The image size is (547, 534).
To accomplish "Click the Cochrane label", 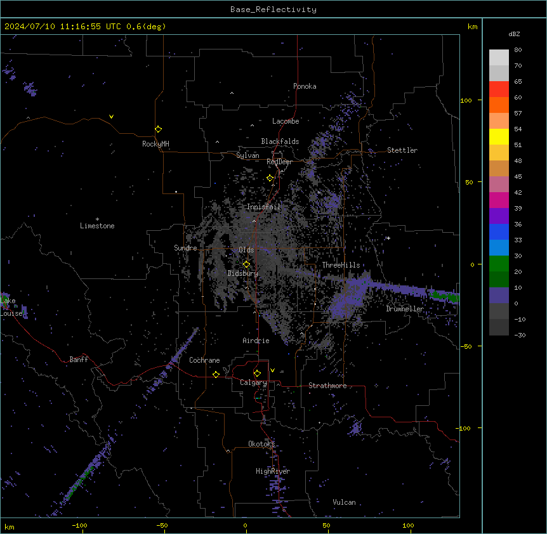I will pos(204,360).
